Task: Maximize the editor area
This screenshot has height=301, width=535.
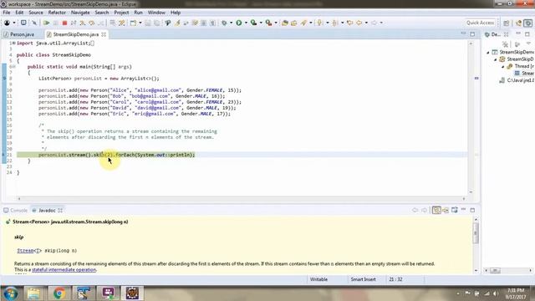Action: tap(472, 34)
